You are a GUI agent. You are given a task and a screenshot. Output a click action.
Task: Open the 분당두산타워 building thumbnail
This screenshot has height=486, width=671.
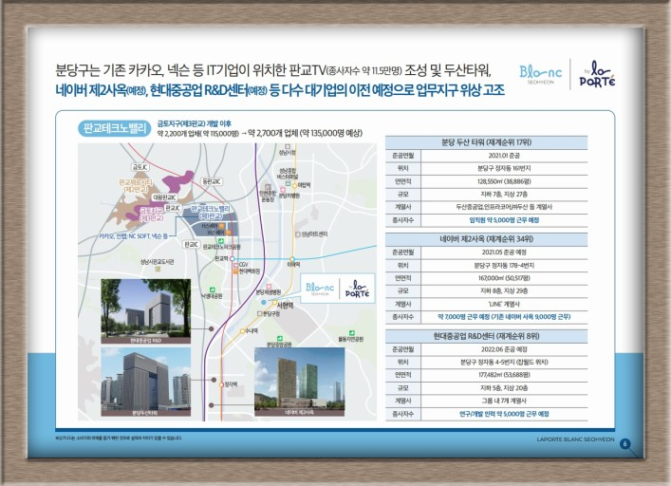click(146, 382)
